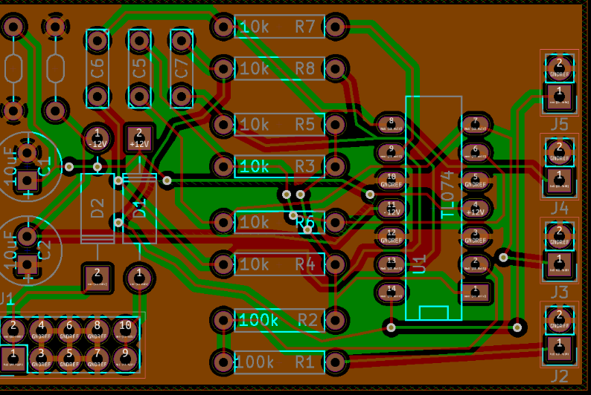
Task: Select pad 10 of the J1 header
Action: [125, 328]
